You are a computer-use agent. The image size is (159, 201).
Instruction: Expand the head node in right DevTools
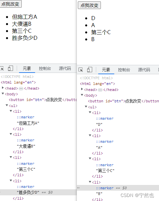[x=82, y=89]
